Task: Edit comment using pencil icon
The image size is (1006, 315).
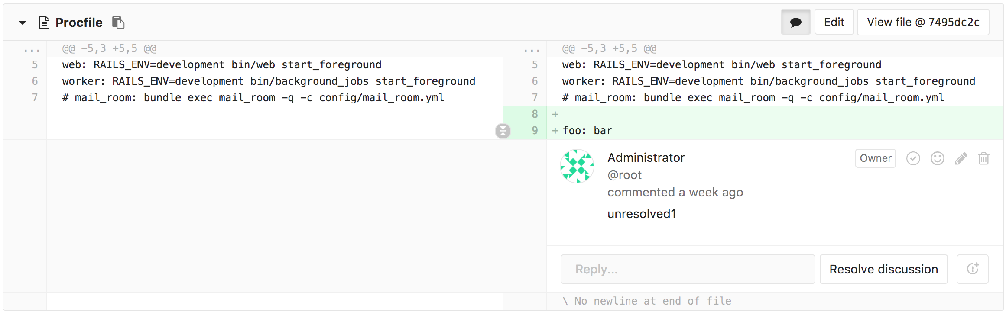Action: click(961, 159)
